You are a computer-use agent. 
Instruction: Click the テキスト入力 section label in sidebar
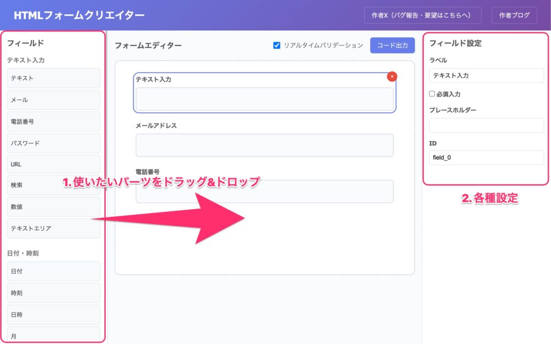26,60
